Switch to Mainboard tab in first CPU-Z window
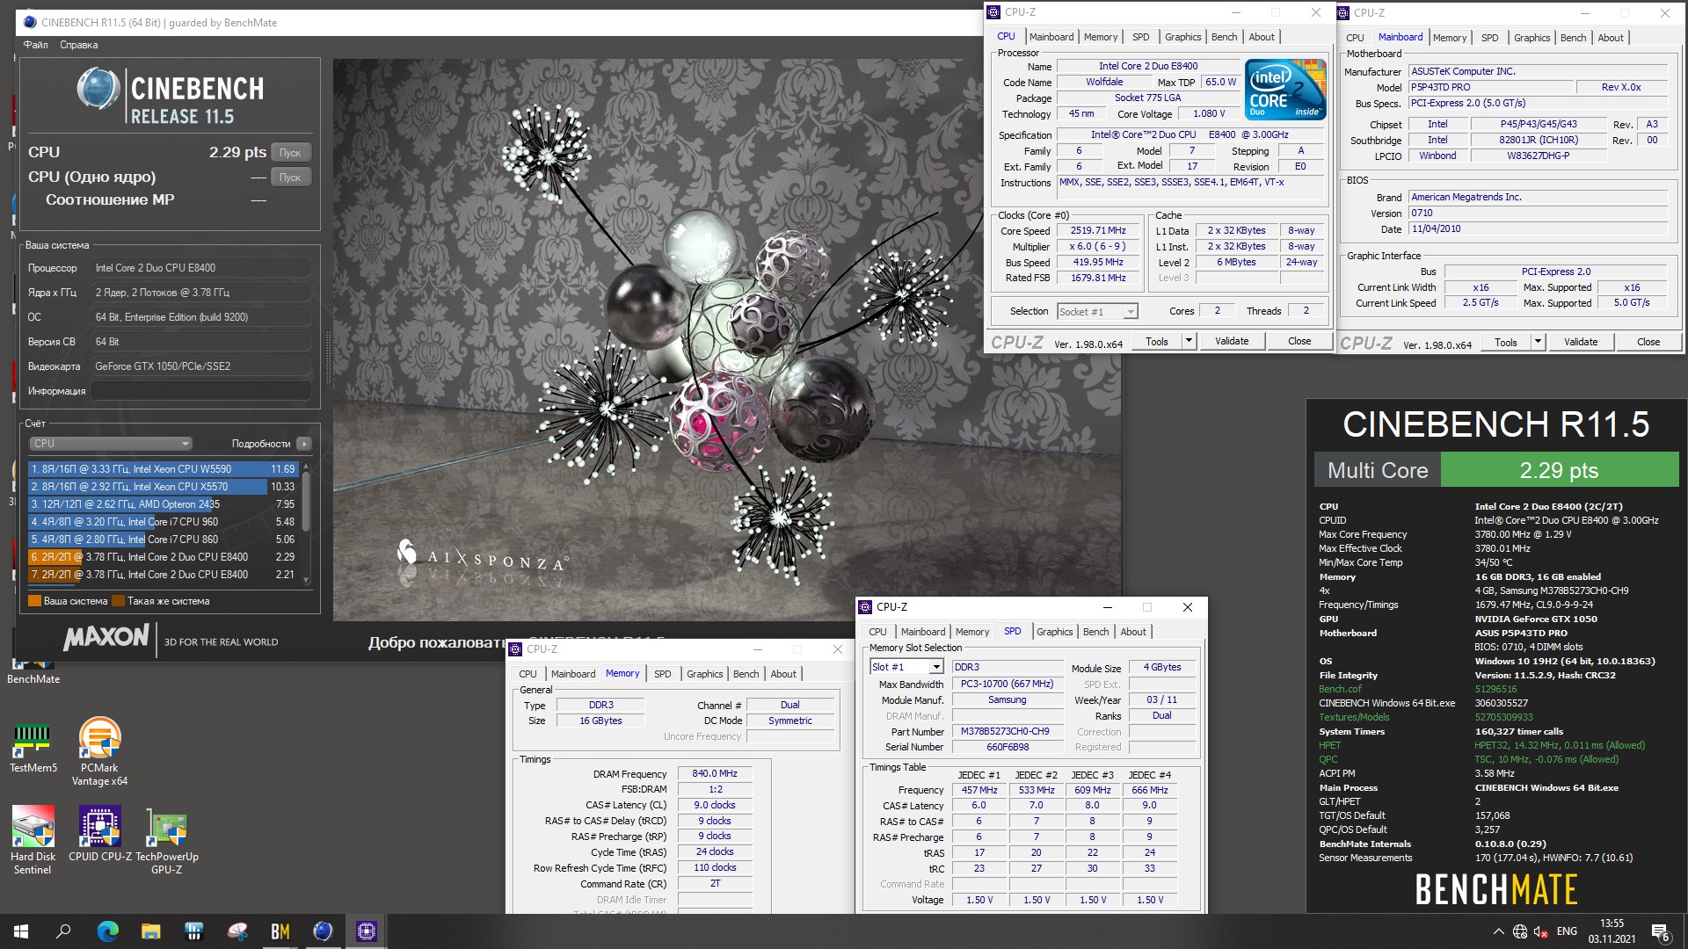The width and height of the screenshot is (1688, 949). click(x=1051, y=37)
